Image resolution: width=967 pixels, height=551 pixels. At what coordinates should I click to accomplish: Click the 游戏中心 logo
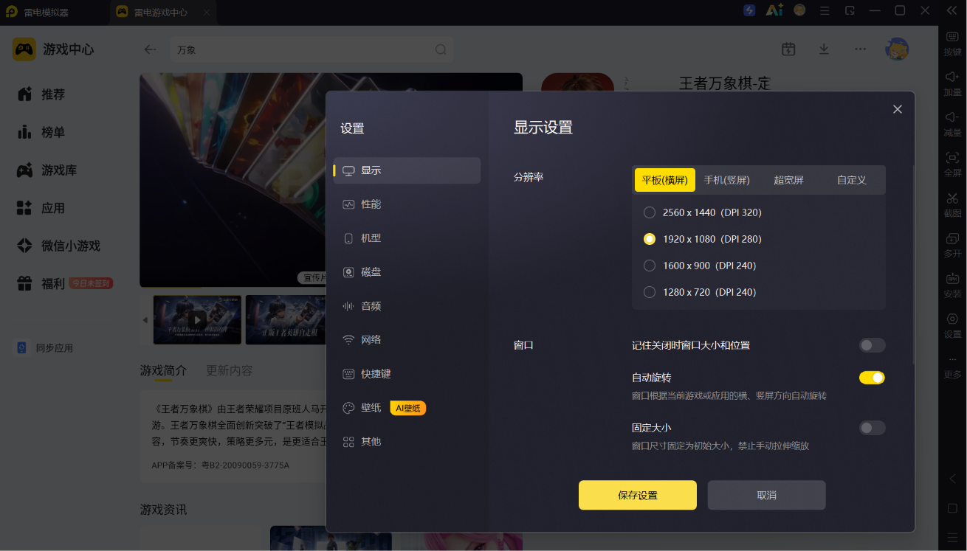click(x=24, y=49)
